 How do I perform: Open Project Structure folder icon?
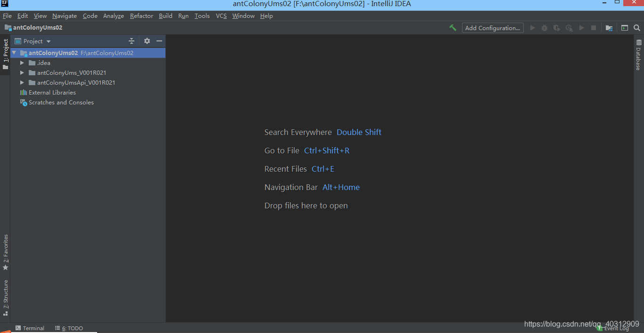[609, 28]
